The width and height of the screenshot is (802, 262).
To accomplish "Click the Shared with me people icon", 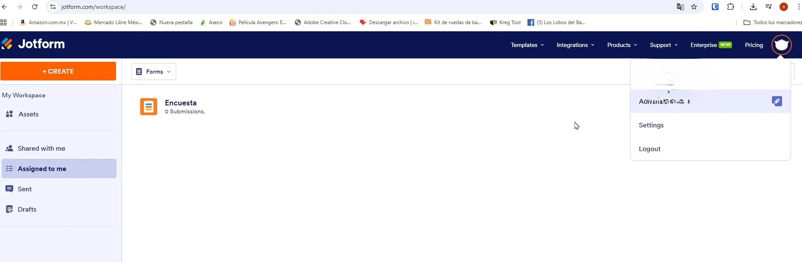I will pyautogui.click(x=9, y=148).
